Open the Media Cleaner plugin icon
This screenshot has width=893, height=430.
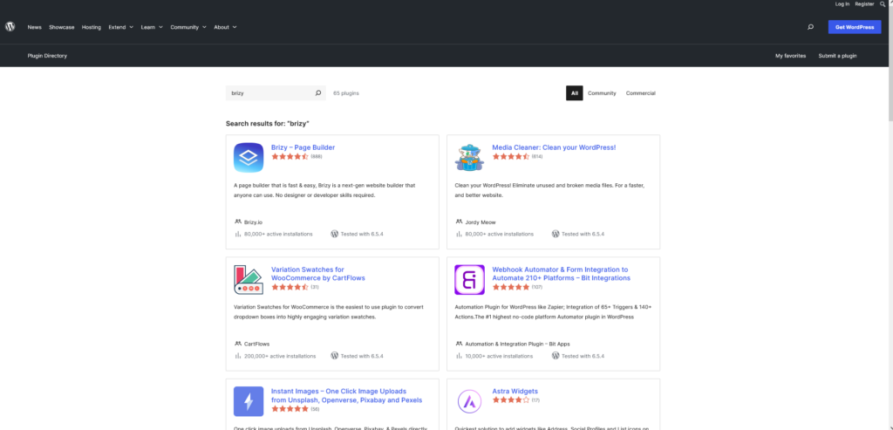469,157
